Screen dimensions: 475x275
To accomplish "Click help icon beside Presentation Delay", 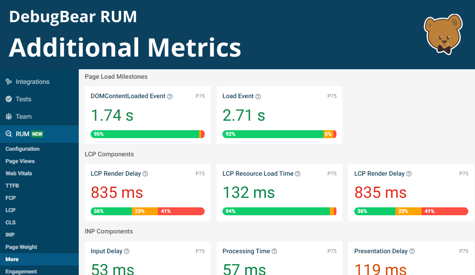I will click(x=412, y=251).
